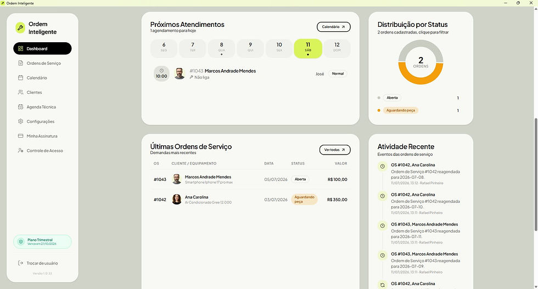
Task: Click the Normal priority tag
Action: click(338, 73)
